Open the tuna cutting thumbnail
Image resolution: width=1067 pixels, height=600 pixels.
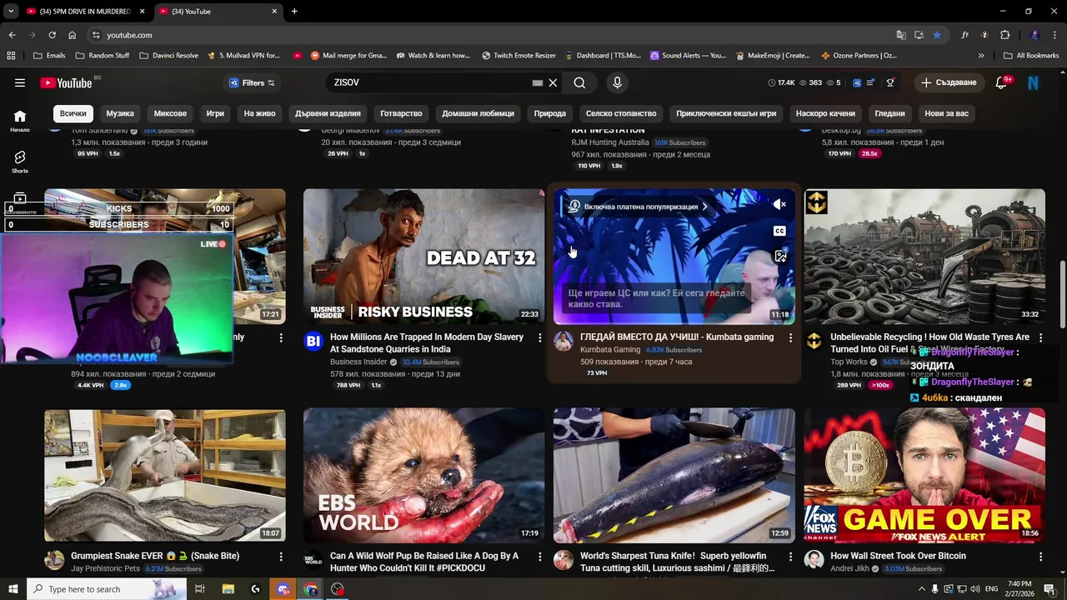(x=674, y=475)
